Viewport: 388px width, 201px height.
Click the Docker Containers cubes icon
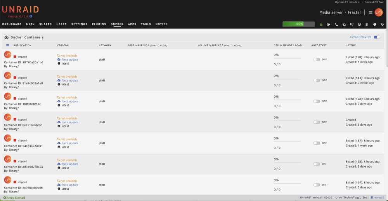coord(7,37)
